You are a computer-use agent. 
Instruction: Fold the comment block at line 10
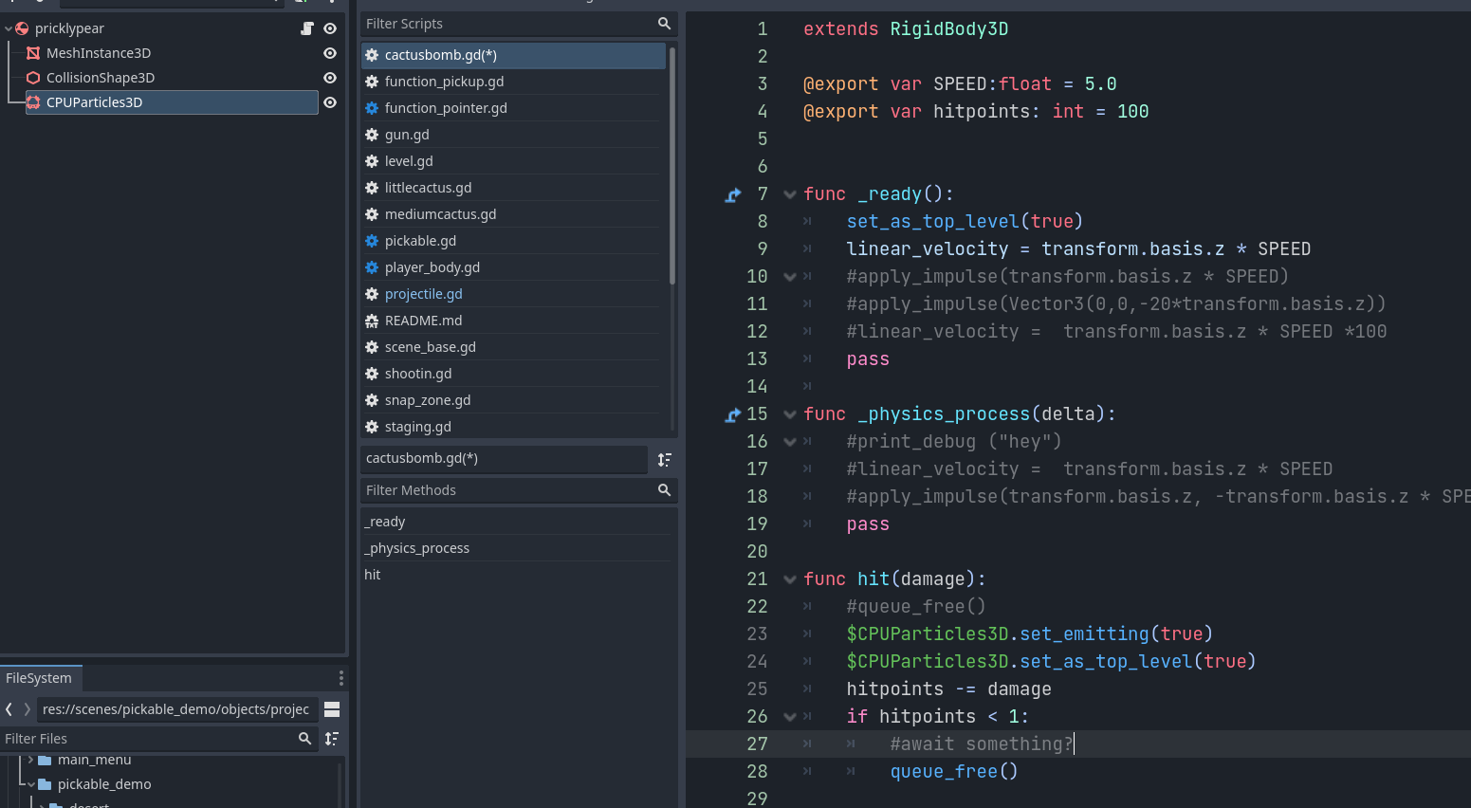tap(789, 277)
